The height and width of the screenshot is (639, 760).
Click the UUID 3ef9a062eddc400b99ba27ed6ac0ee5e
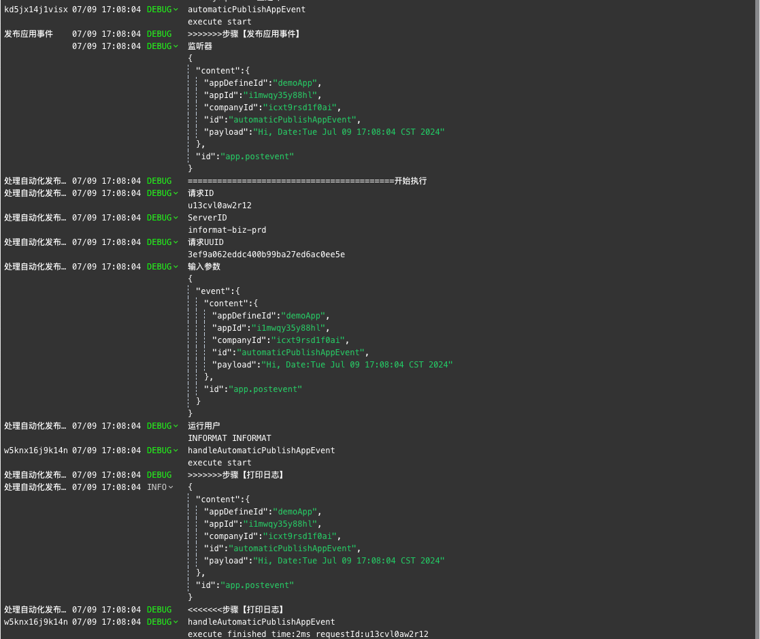266,255
